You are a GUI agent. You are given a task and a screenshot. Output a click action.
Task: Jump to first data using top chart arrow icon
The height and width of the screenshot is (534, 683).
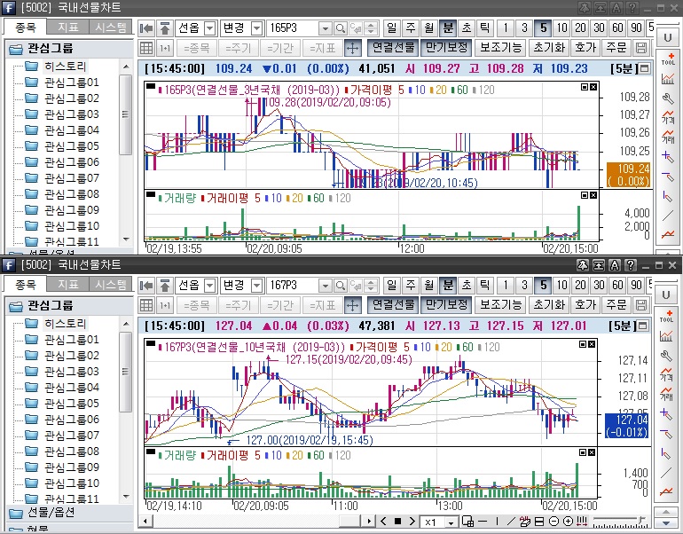click(147, 27)
